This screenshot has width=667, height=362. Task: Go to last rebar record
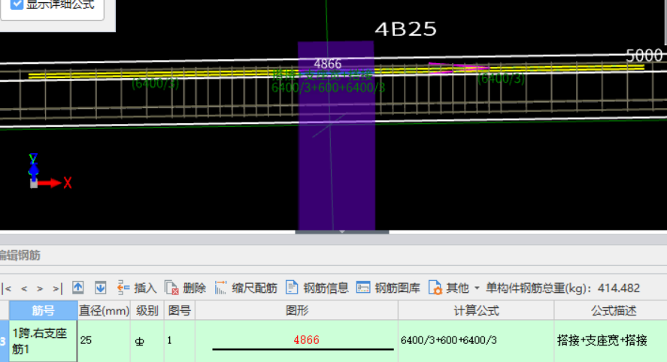(x=57, y=288)
